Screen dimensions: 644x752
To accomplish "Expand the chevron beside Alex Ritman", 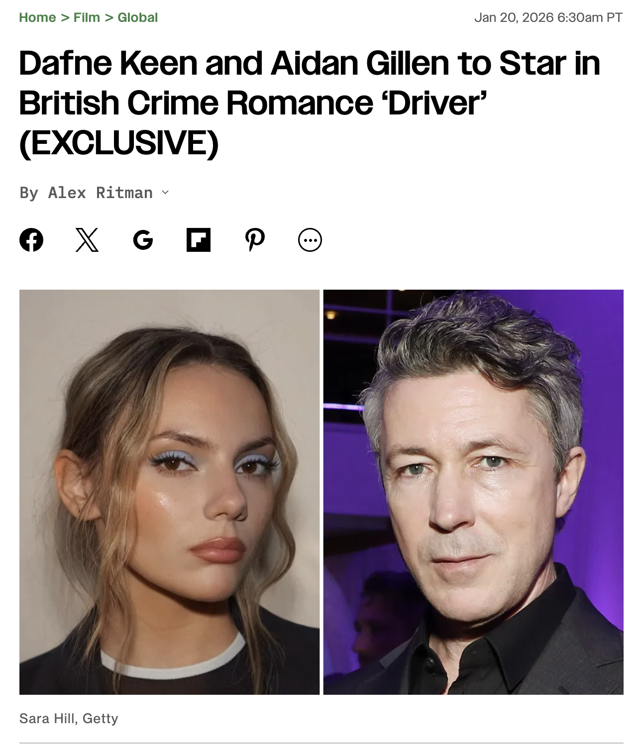I will 166,193.
